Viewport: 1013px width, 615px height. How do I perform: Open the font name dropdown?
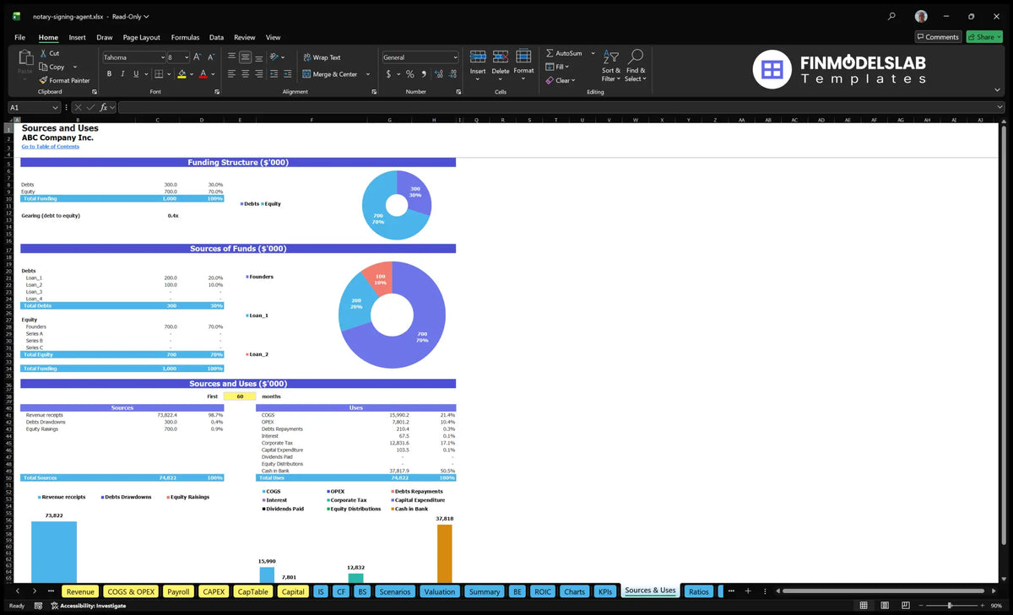(x=162, y=57)
